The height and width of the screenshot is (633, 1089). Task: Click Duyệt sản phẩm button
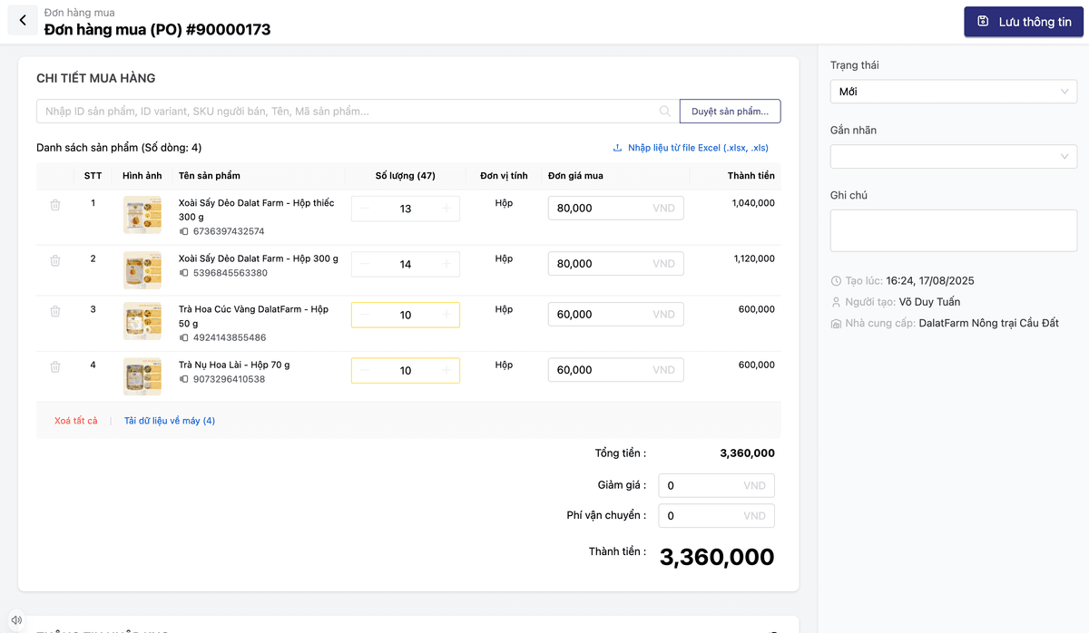click(x=730, y=112)
